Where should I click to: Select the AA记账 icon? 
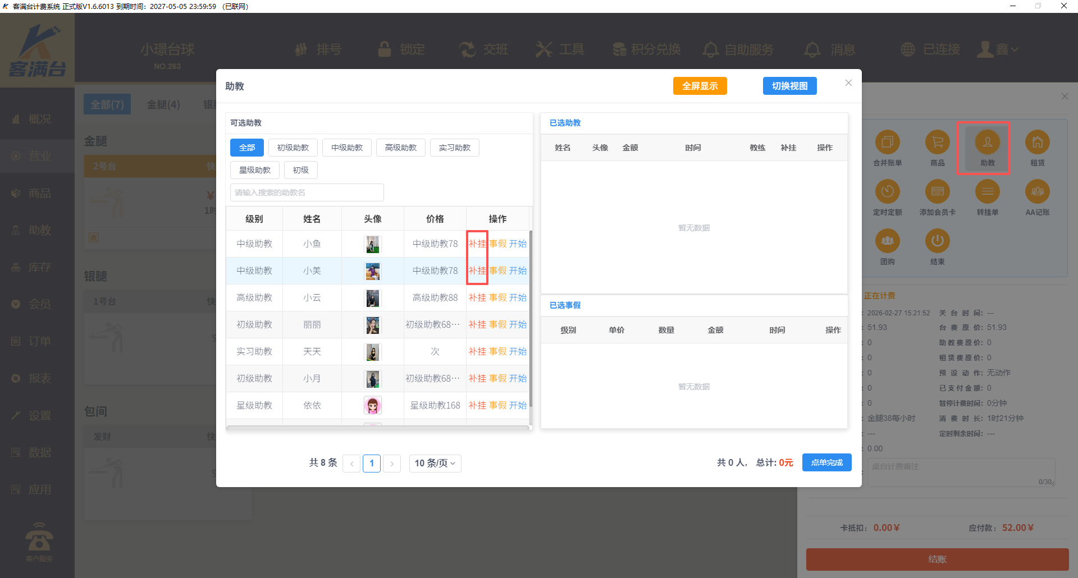click(1037, 192)
